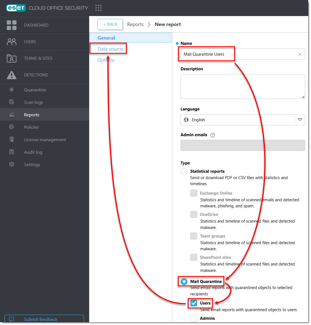Click the Admin emails help question icon
The image size is (311, 325).
coord(213,136)
